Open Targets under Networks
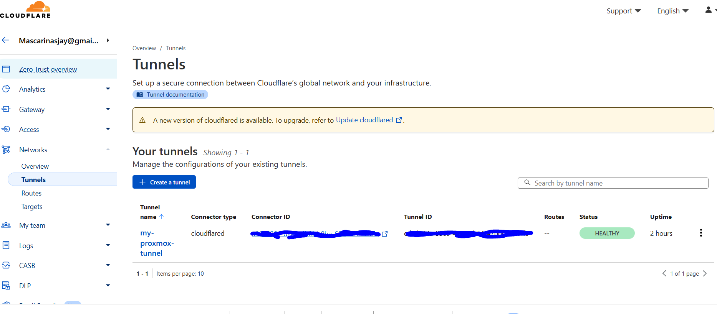The height and width of the screenshot is (314, 717). 32,207
